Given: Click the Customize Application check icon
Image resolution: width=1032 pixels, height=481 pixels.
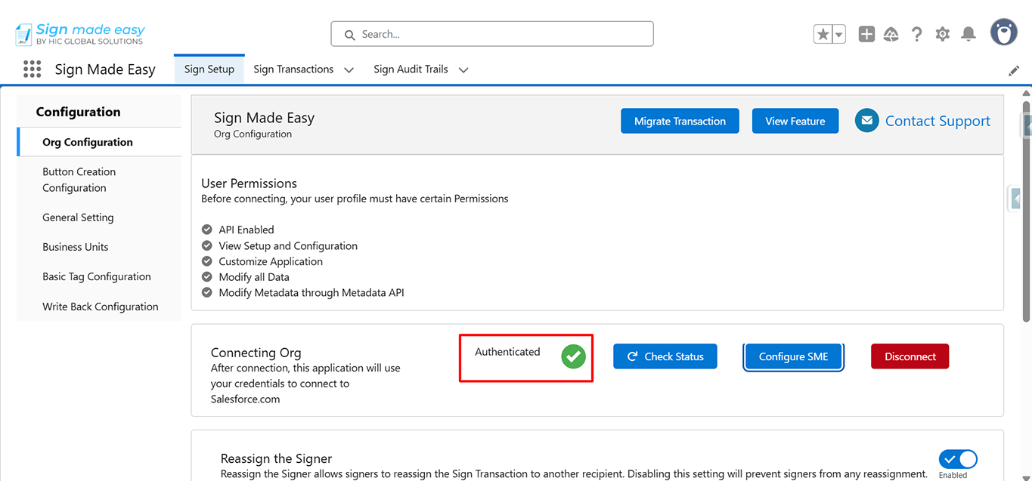Looking at the screenshot, I should point(207,261).
